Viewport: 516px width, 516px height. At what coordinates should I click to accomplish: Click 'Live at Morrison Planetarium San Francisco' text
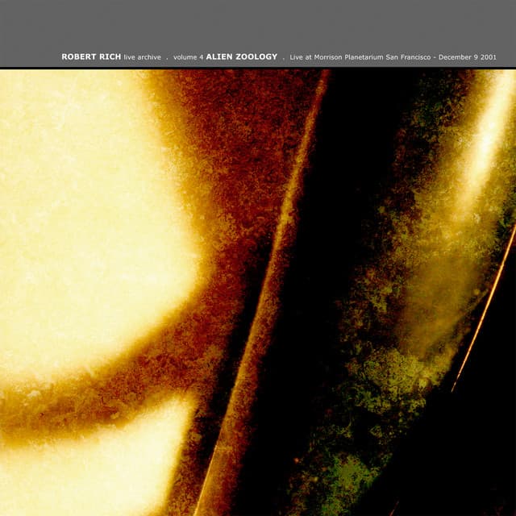pyautogui.click(x=360, y=57)
